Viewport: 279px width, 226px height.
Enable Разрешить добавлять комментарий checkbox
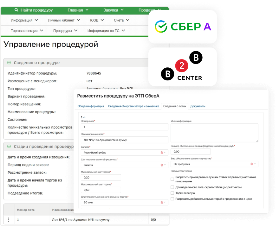point(172,199)
